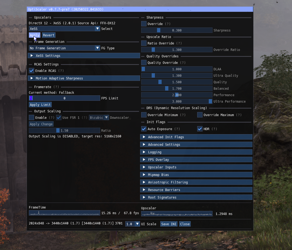The width and height of the screenshot is (292, 250).
Task: Open the upscaler selection dropdown showing XeSS
Action: tap(64, 29)
